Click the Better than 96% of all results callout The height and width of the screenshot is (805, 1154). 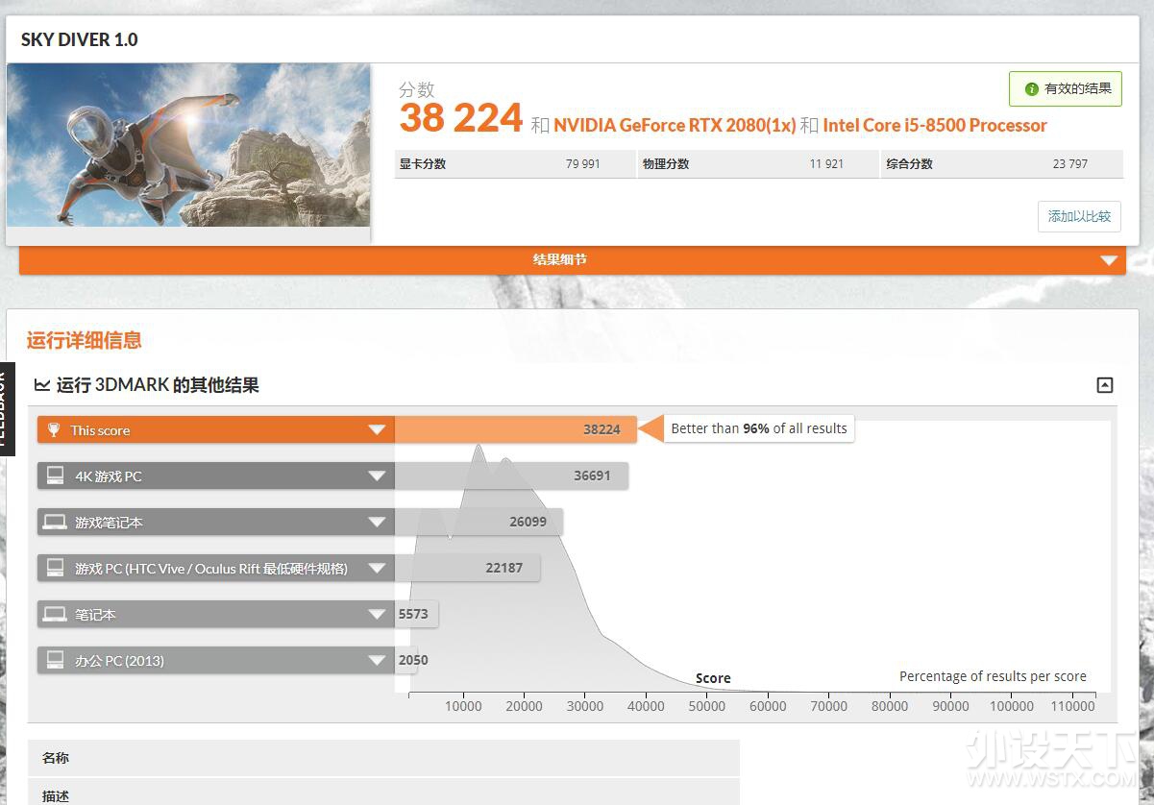(x=758, y=428)
